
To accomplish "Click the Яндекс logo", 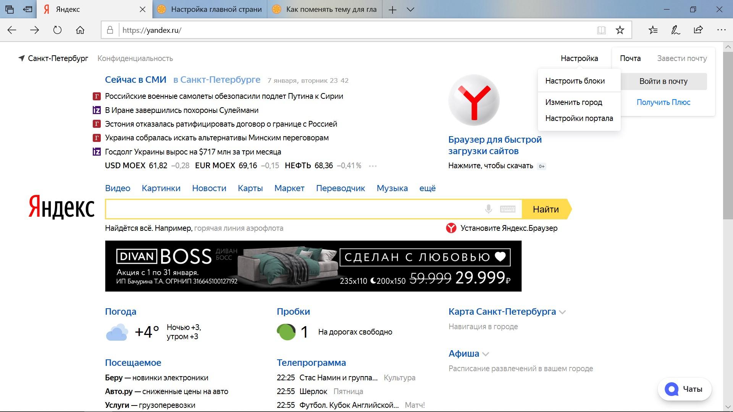I will (x=61, y=207).
